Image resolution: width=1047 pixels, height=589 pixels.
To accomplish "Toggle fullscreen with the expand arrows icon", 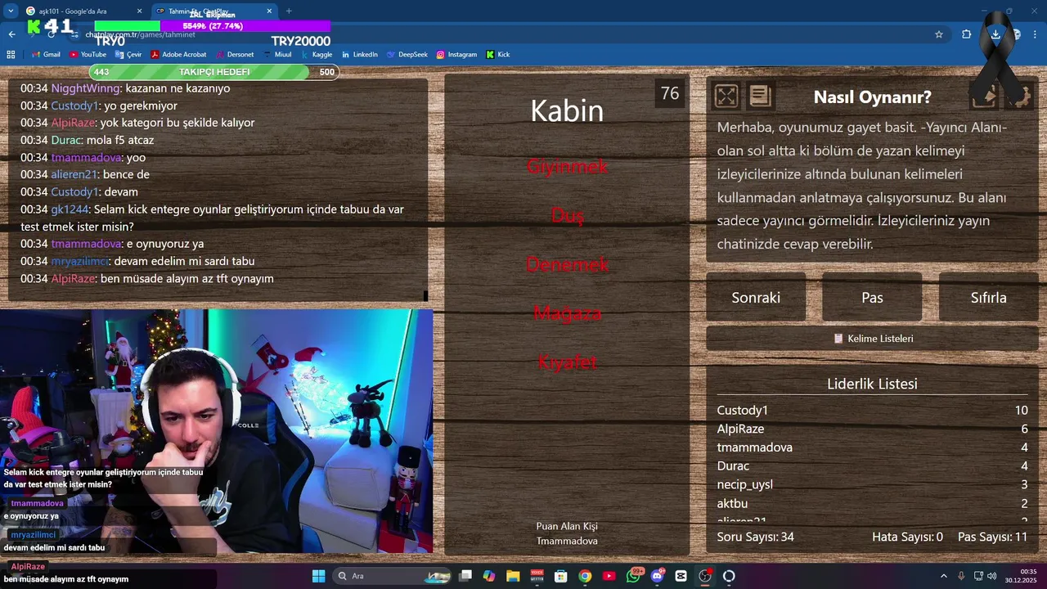I will [726, 97].
